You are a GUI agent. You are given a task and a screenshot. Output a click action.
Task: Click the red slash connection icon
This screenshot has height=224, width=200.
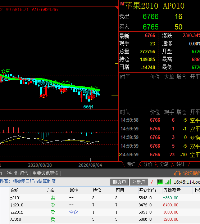(x=152, y=182)
